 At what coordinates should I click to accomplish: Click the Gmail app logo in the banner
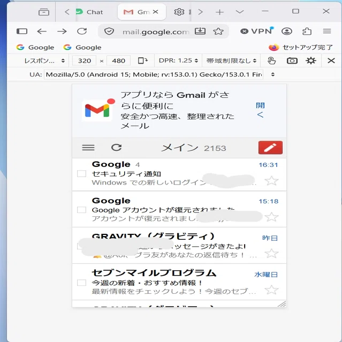(98, 110)
